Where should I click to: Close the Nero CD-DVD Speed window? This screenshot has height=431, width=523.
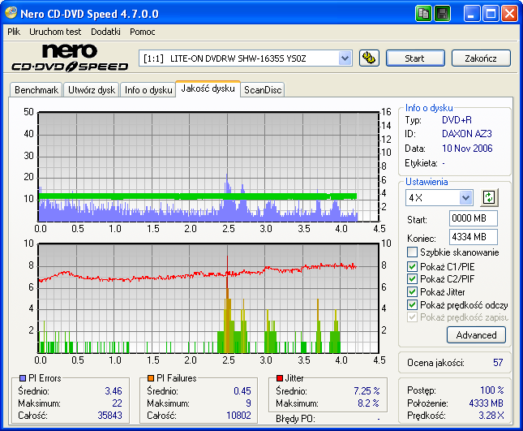click(510, 14)
